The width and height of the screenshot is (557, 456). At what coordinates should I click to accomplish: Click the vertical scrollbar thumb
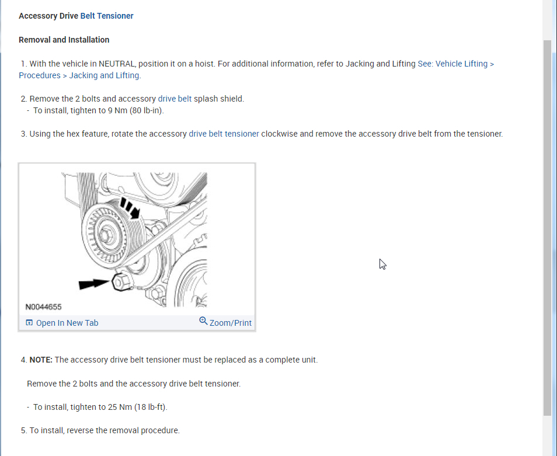coord(547,227)
